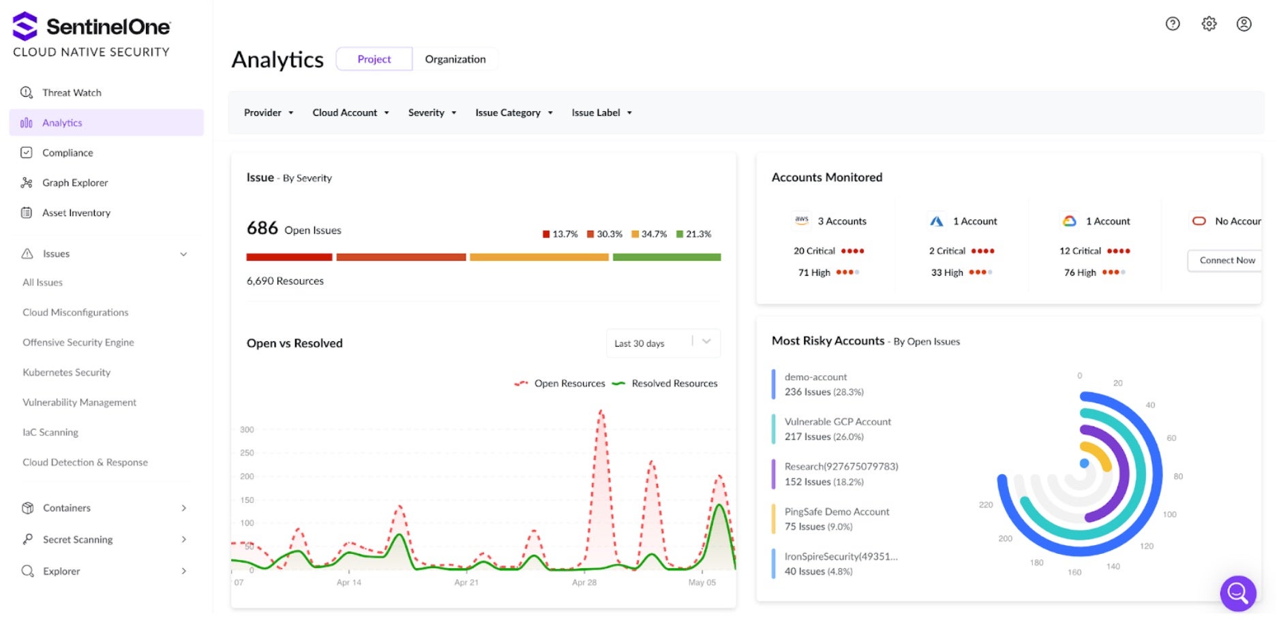Open Cloud Misconfigurations link

click(75, 313)
